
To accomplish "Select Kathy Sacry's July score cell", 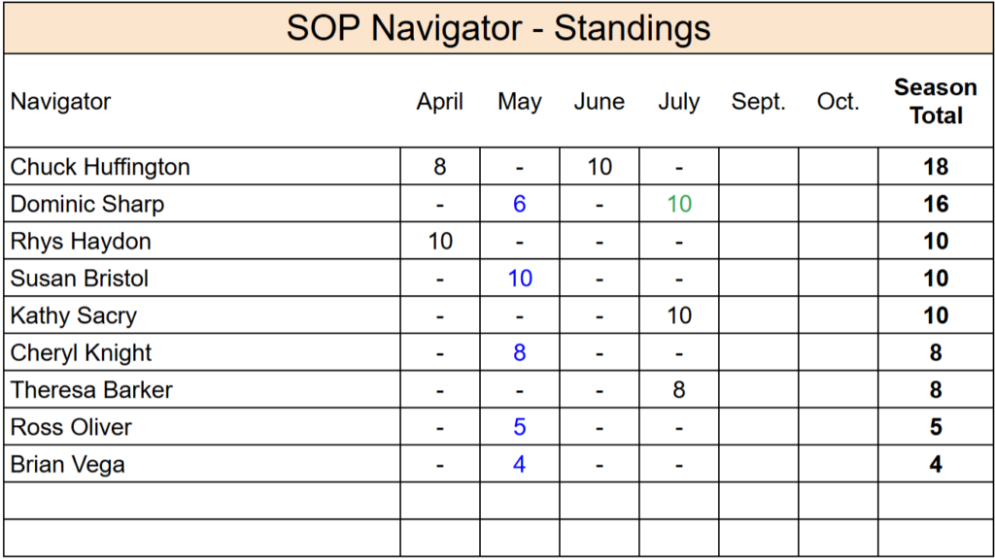I will (679, 315).
